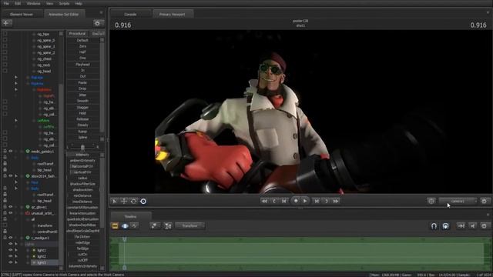Jump to the next clip edge bracket
The width and height of the screenshot is (493, 277).
pyautogui.click(x=327, y=201)
